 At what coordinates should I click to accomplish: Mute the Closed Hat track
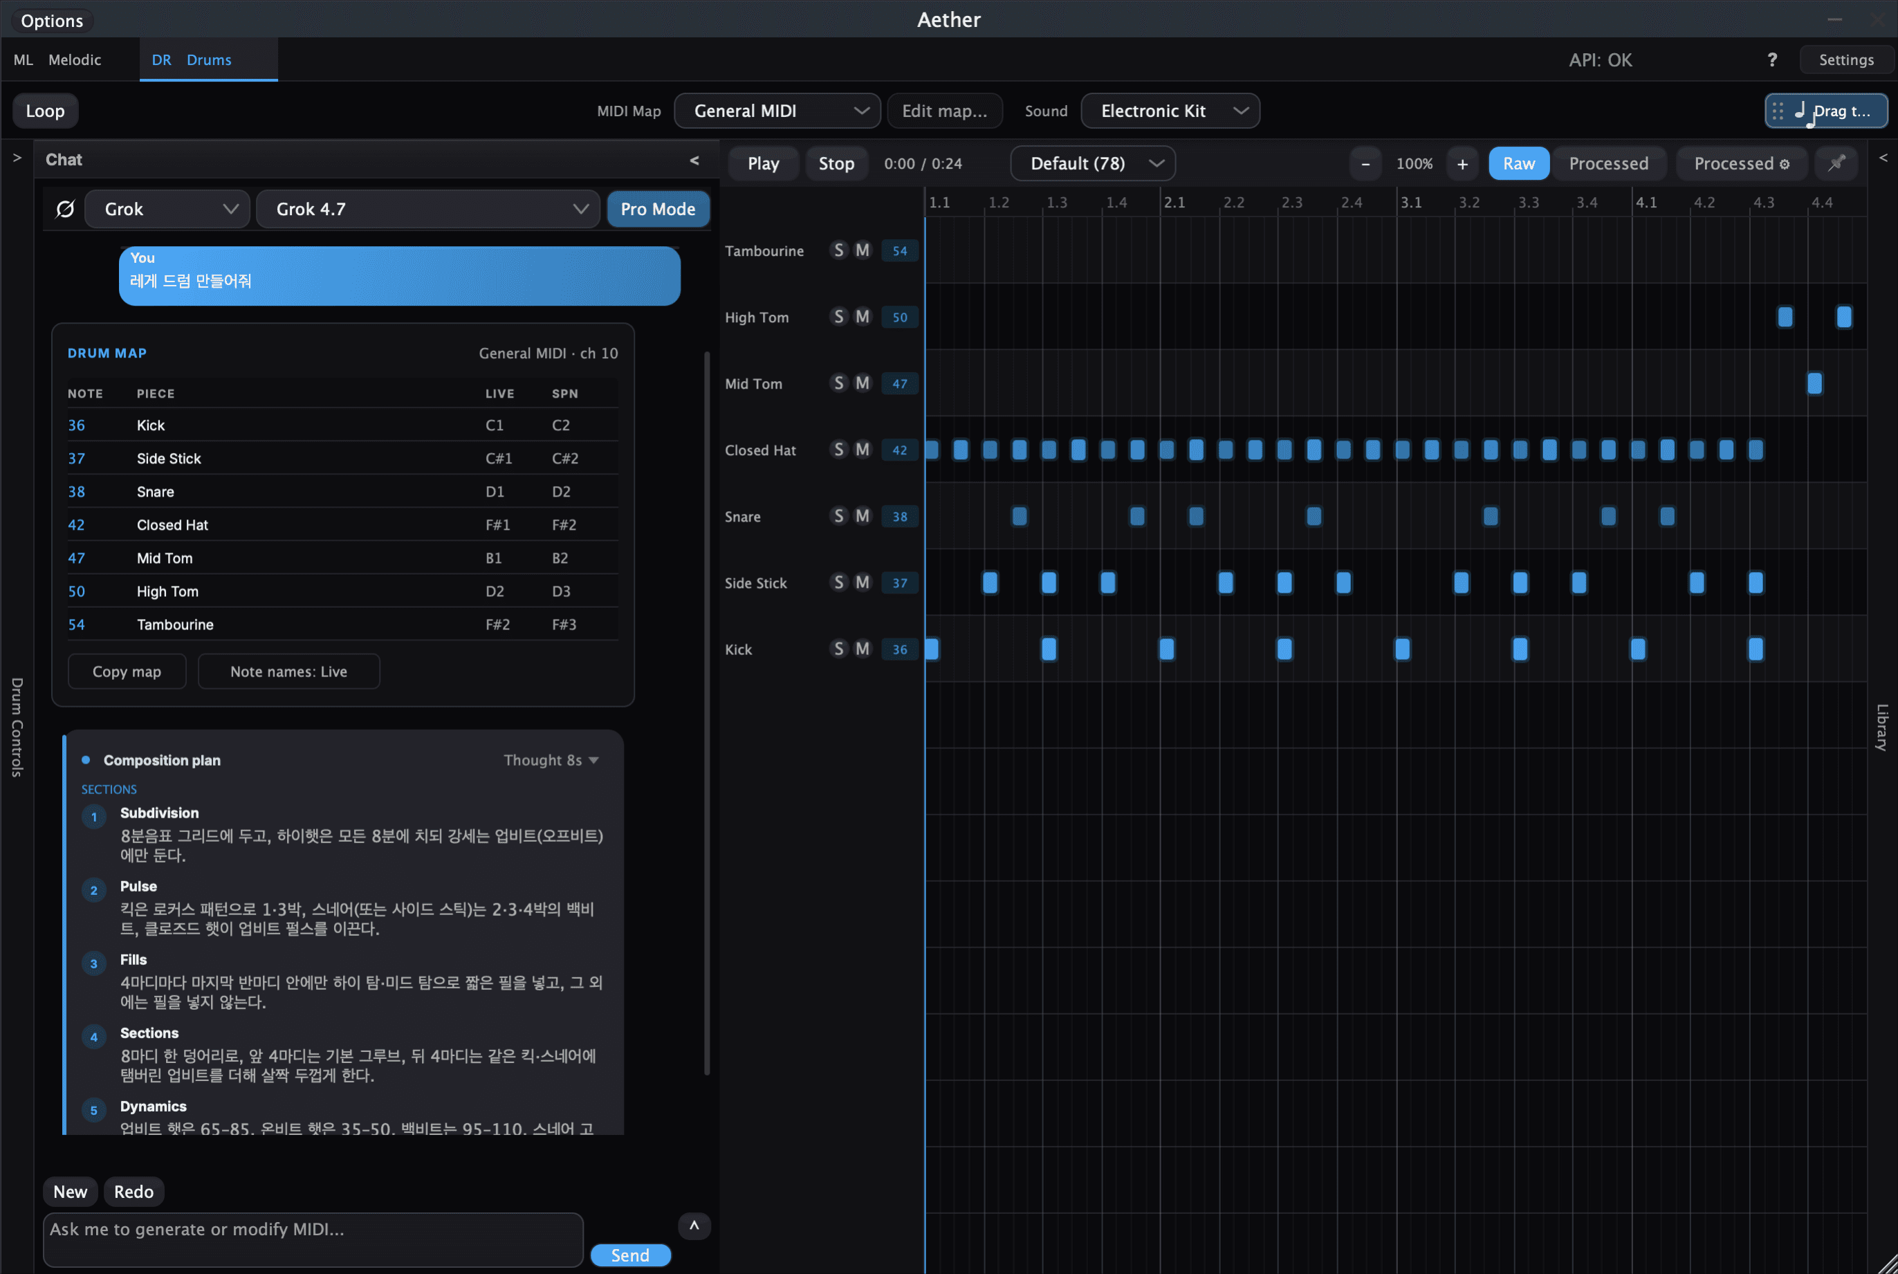pyautogui.click(x=863, y=450)
